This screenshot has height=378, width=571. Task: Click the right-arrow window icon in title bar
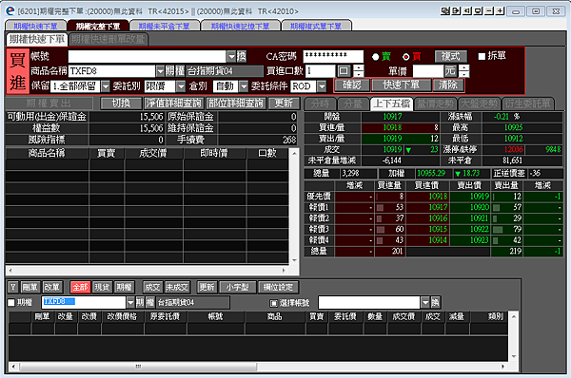pos(456,10)
